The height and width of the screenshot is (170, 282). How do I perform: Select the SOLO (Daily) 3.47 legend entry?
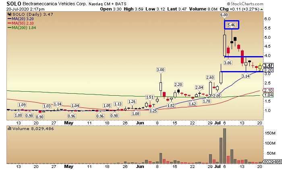(x=33, y=14)
